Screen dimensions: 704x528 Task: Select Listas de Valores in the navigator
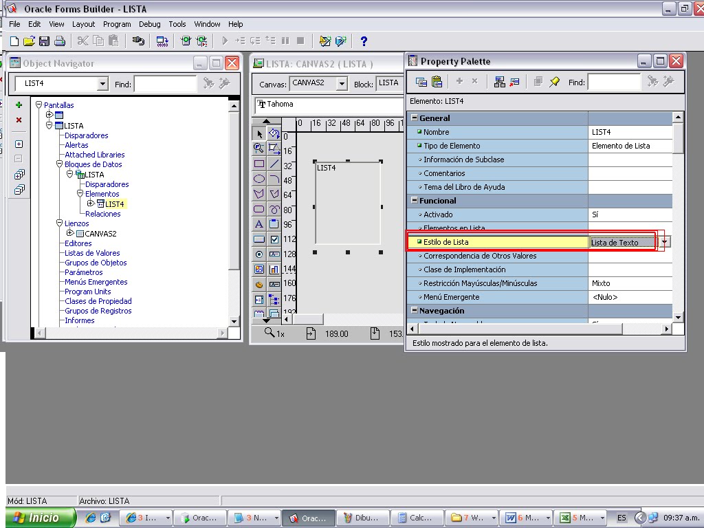click(92, 253)
